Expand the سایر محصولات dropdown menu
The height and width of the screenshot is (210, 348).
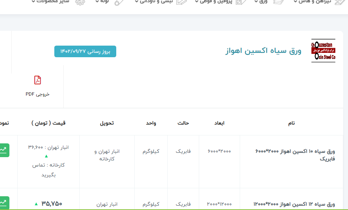[51, 1]
